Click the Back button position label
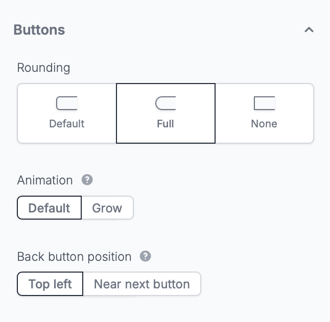The width and height of the screenshot is (330, 322). click(74, 257)
